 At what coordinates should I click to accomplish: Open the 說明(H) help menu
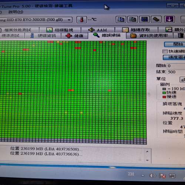pyautogui.click(x=16, y=12)
